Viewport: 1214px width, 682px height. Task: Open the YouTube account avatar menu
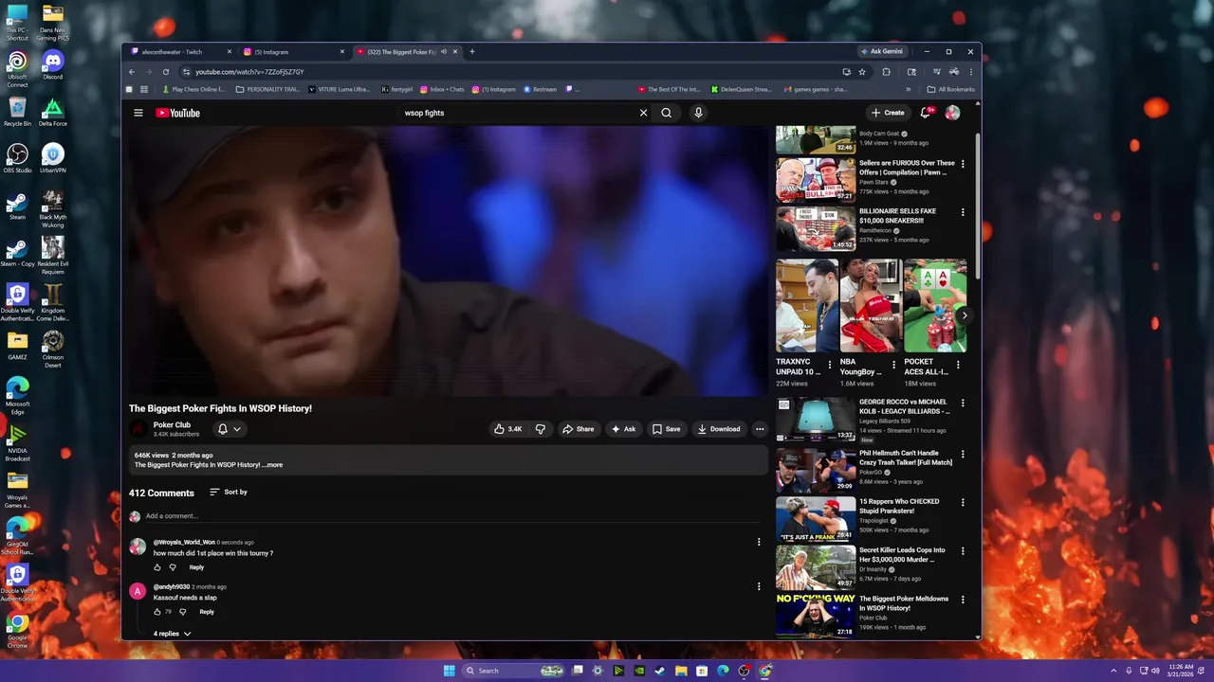(x=952, y=113)
